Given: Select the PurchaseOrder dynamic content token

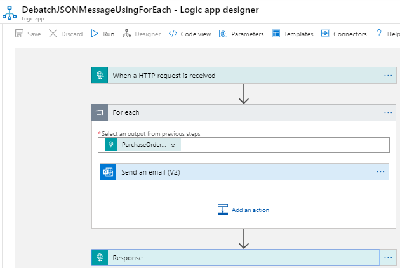Looking at the screenshot, I should [144, 144].
